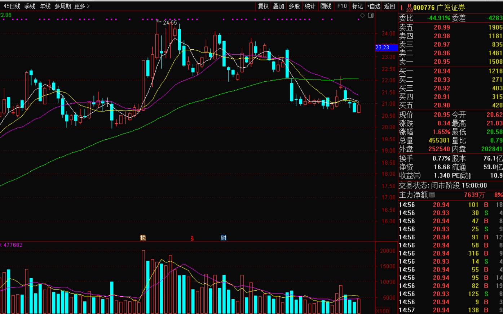Click the 买一 bid price 20.94
503x314 pixels.
pos(442,71)
